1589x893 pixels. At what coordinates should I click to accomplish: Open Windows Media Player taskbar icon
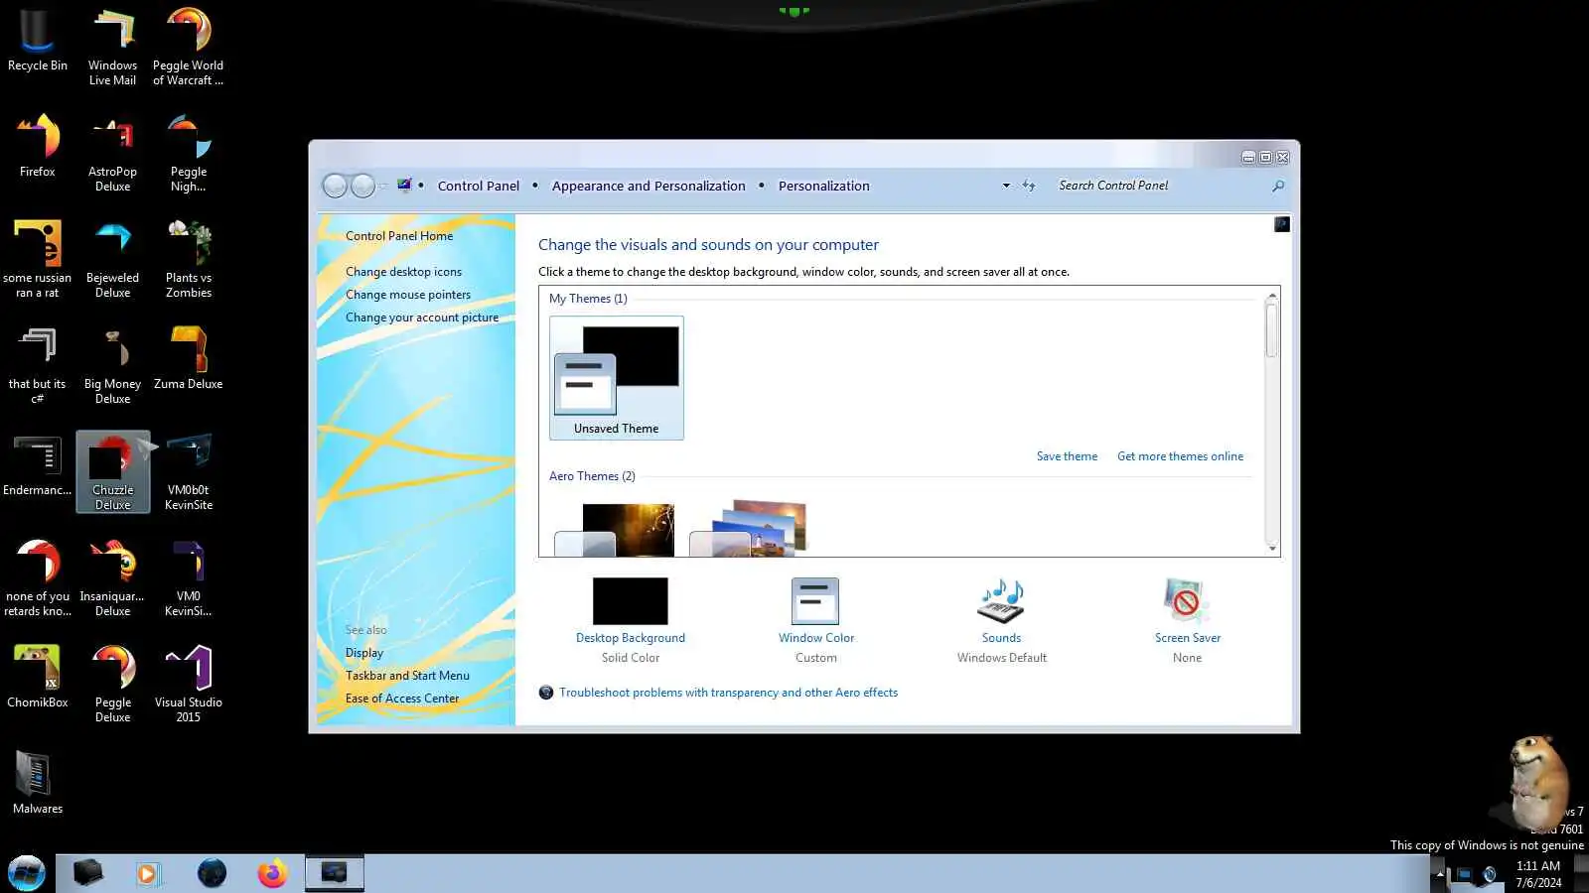point(148,873)
